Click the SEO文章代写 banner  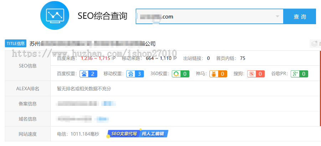click(123, 134)
